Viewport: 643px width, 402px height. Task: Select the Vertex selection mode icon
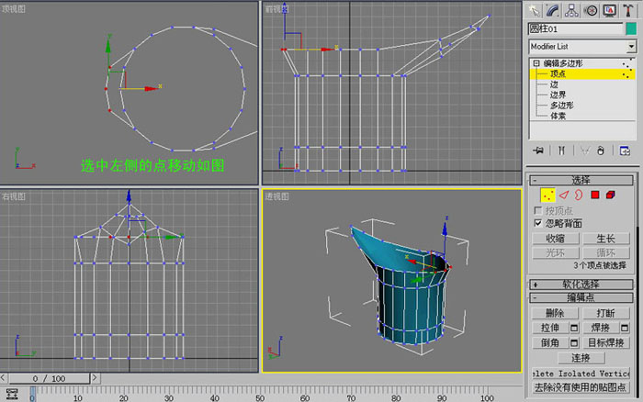(547, 195)
